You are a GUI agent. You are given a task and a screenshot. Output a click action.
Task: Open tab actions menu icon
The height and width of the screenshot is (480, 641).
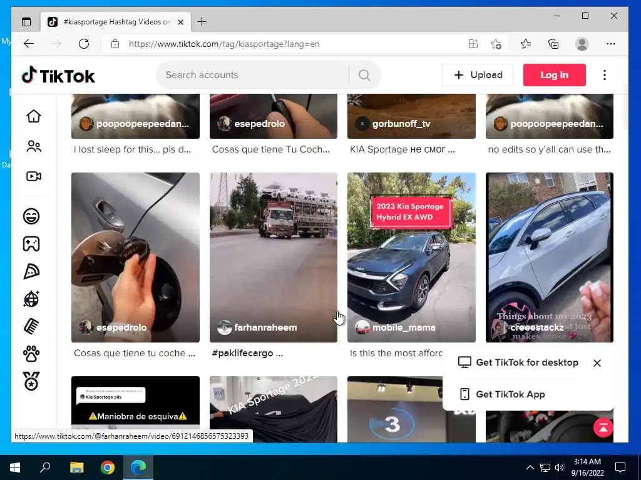tap(26, 22)
